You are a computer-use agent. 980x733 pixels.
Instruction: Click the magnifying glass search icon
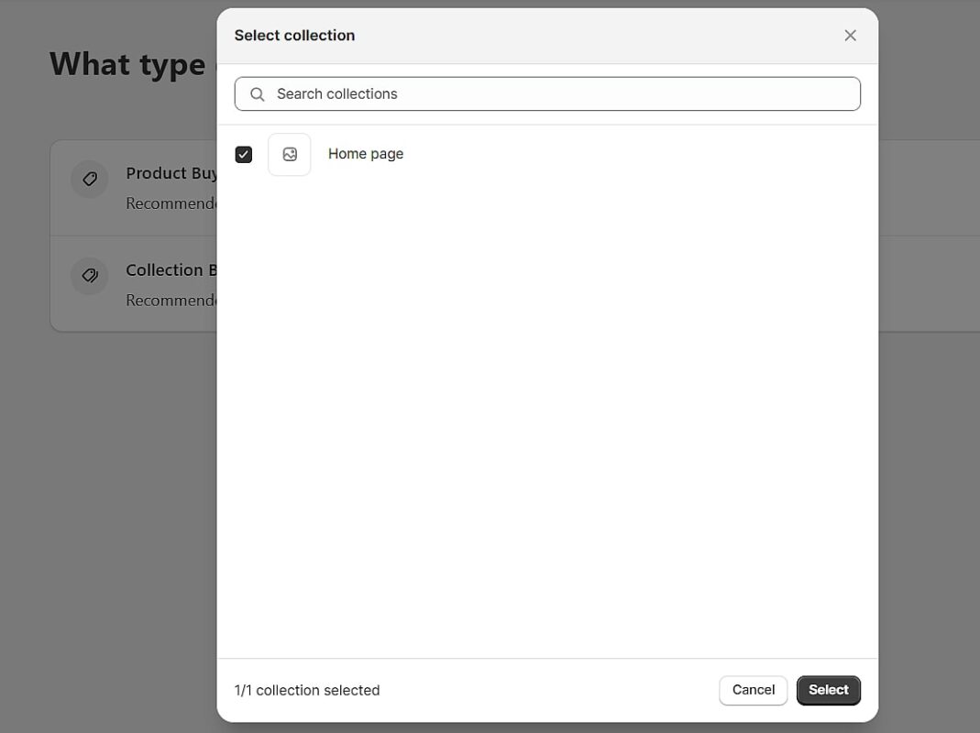(258, 94)
